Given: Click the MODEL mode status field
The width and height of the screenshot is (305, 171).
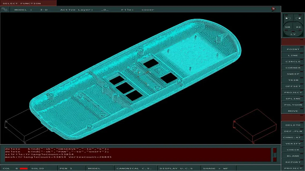Looking at the screenshot, I should click(100, 168).
